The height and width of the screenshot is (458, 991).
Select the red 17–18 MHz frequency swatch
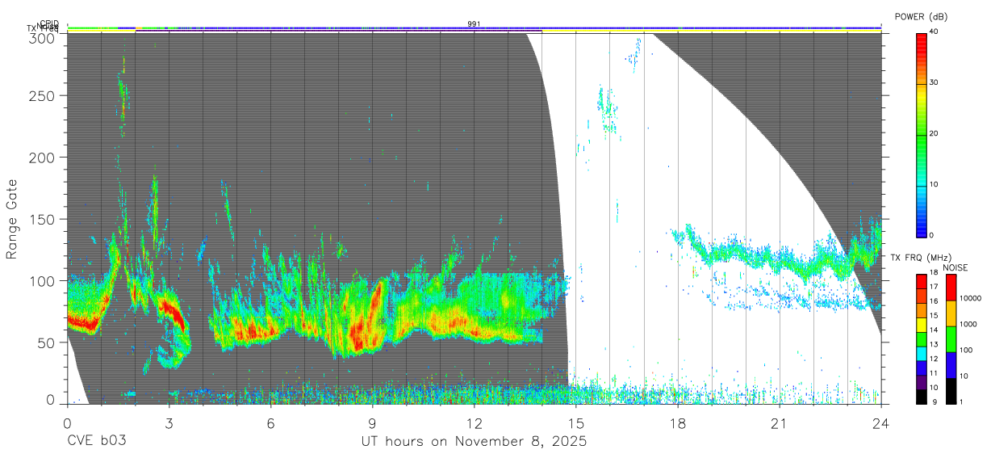tap(921, 282)
